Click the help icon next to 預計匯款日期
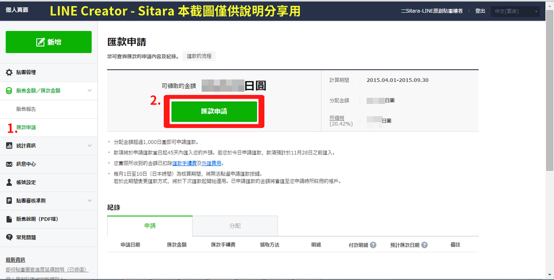The image size is (554, 280). [x=425, y=245]
